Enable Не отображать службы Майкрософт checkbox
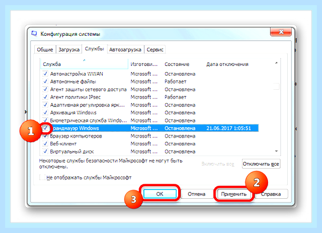The image size is (322, 233). click(x=42, y=177)
